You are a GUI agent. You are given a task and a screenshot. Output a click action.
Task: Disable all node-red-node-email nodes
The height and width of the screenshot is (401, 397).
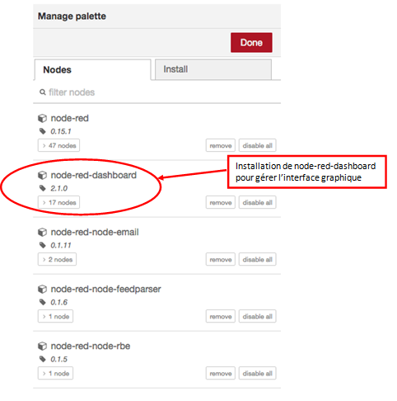point(257,259)
